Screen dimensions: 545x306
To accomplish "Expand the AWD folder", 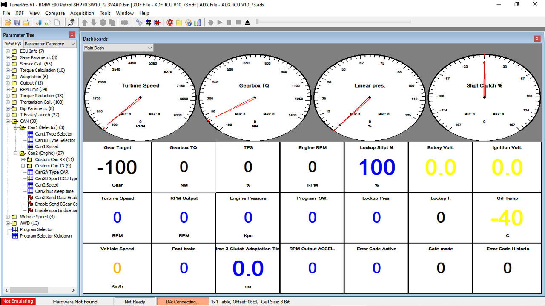I will pos(8,223).
